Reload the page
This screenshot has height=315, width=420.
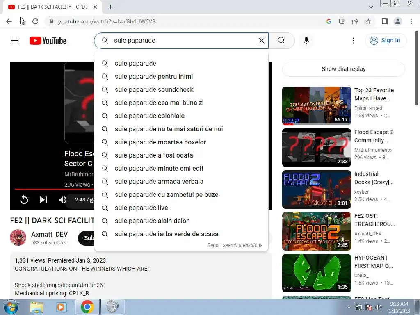point(35,21)
